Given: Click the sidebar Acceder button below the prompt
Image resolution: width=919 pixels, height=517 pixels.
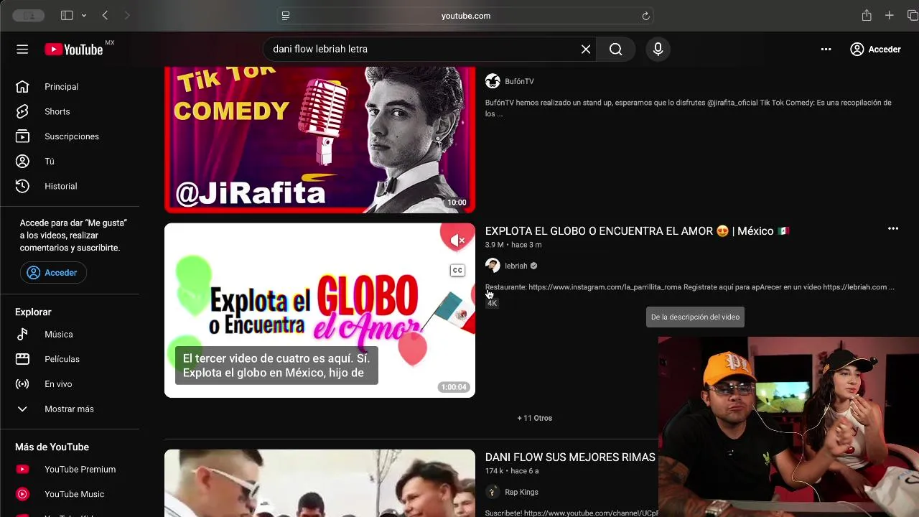Looking at the screenshot, I should (53, 273).
